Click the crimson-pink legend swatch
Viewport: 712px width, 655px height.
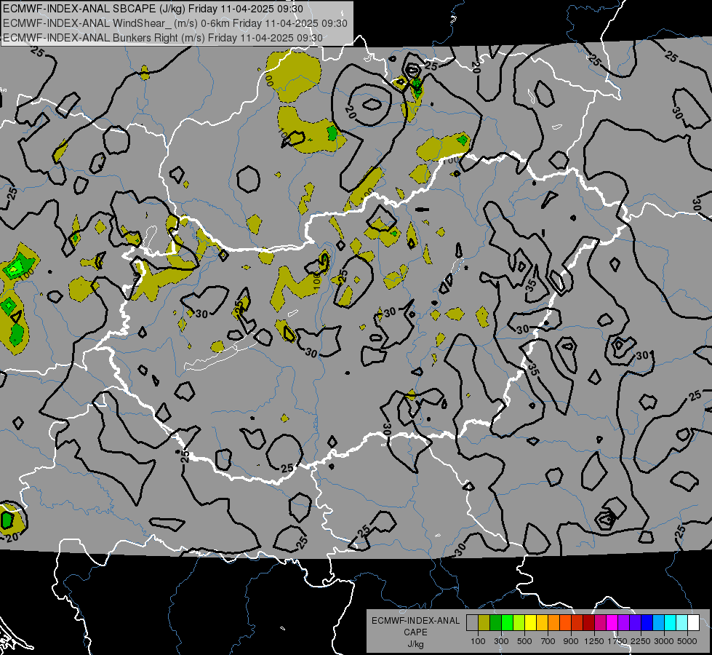coord(600,623)
